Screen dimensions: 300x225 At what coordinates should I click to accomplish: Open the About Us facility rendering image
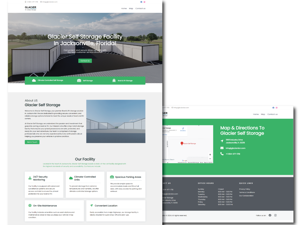(116, 121)
